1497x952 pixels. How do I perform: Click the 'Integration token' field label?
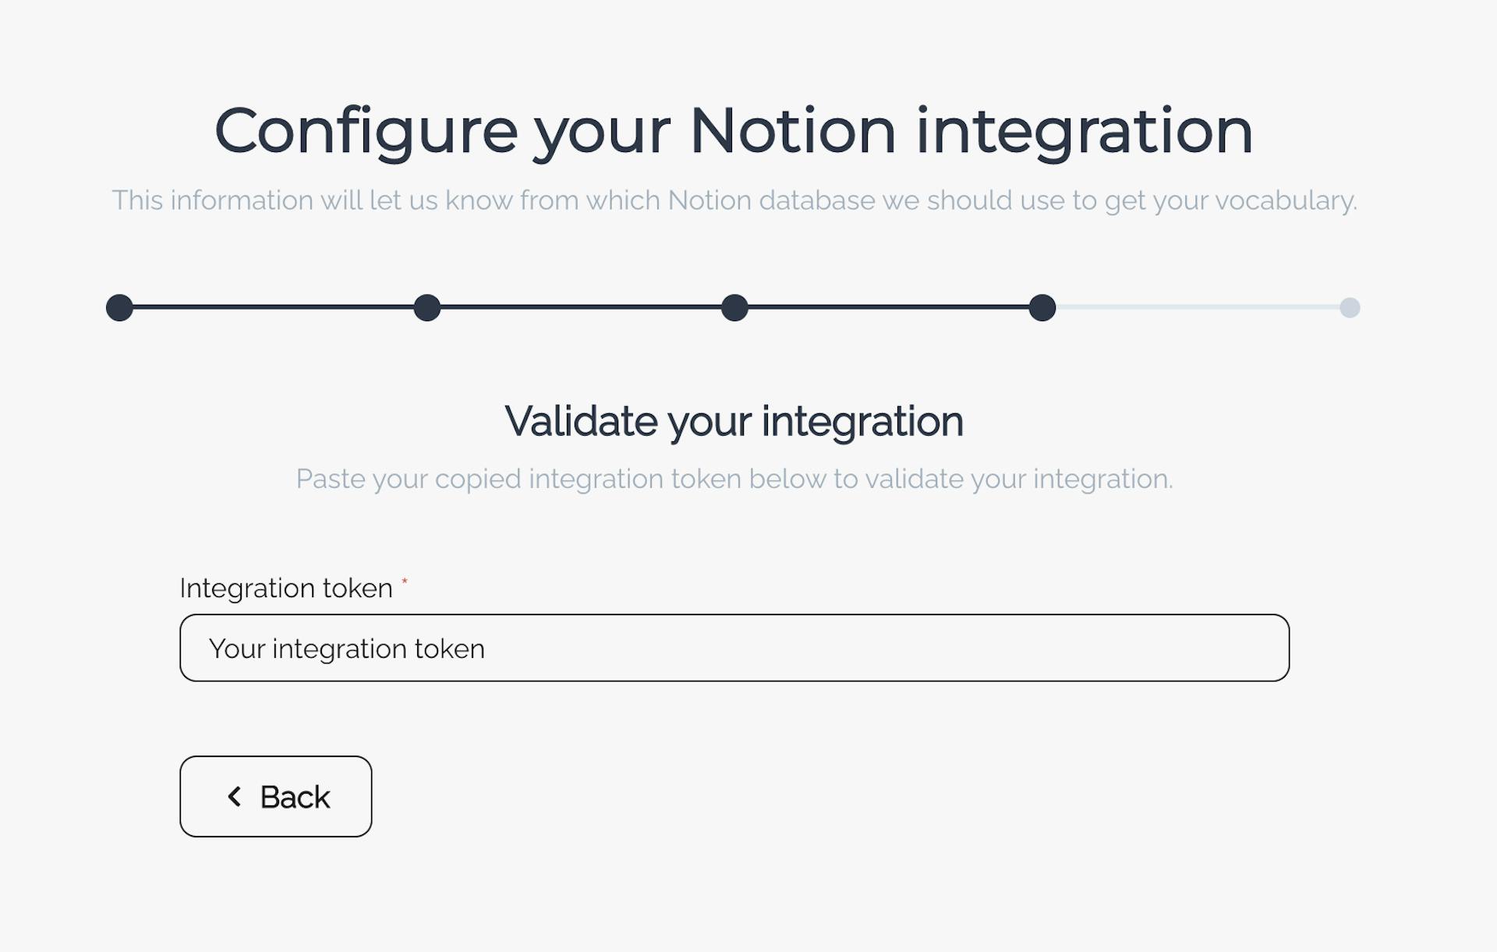point(286,588)
